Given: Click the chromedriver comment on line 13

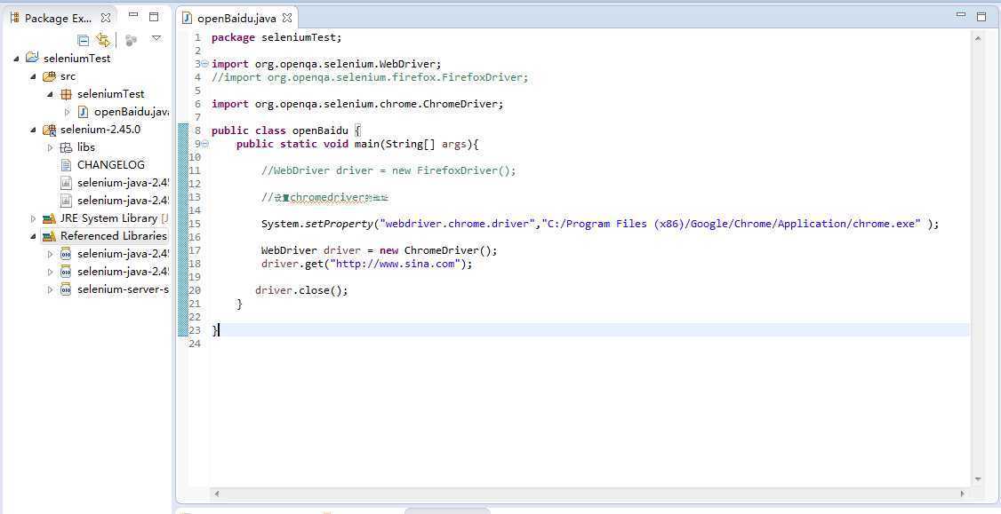Looking at the screenshot, I should [x=325, y=198].
